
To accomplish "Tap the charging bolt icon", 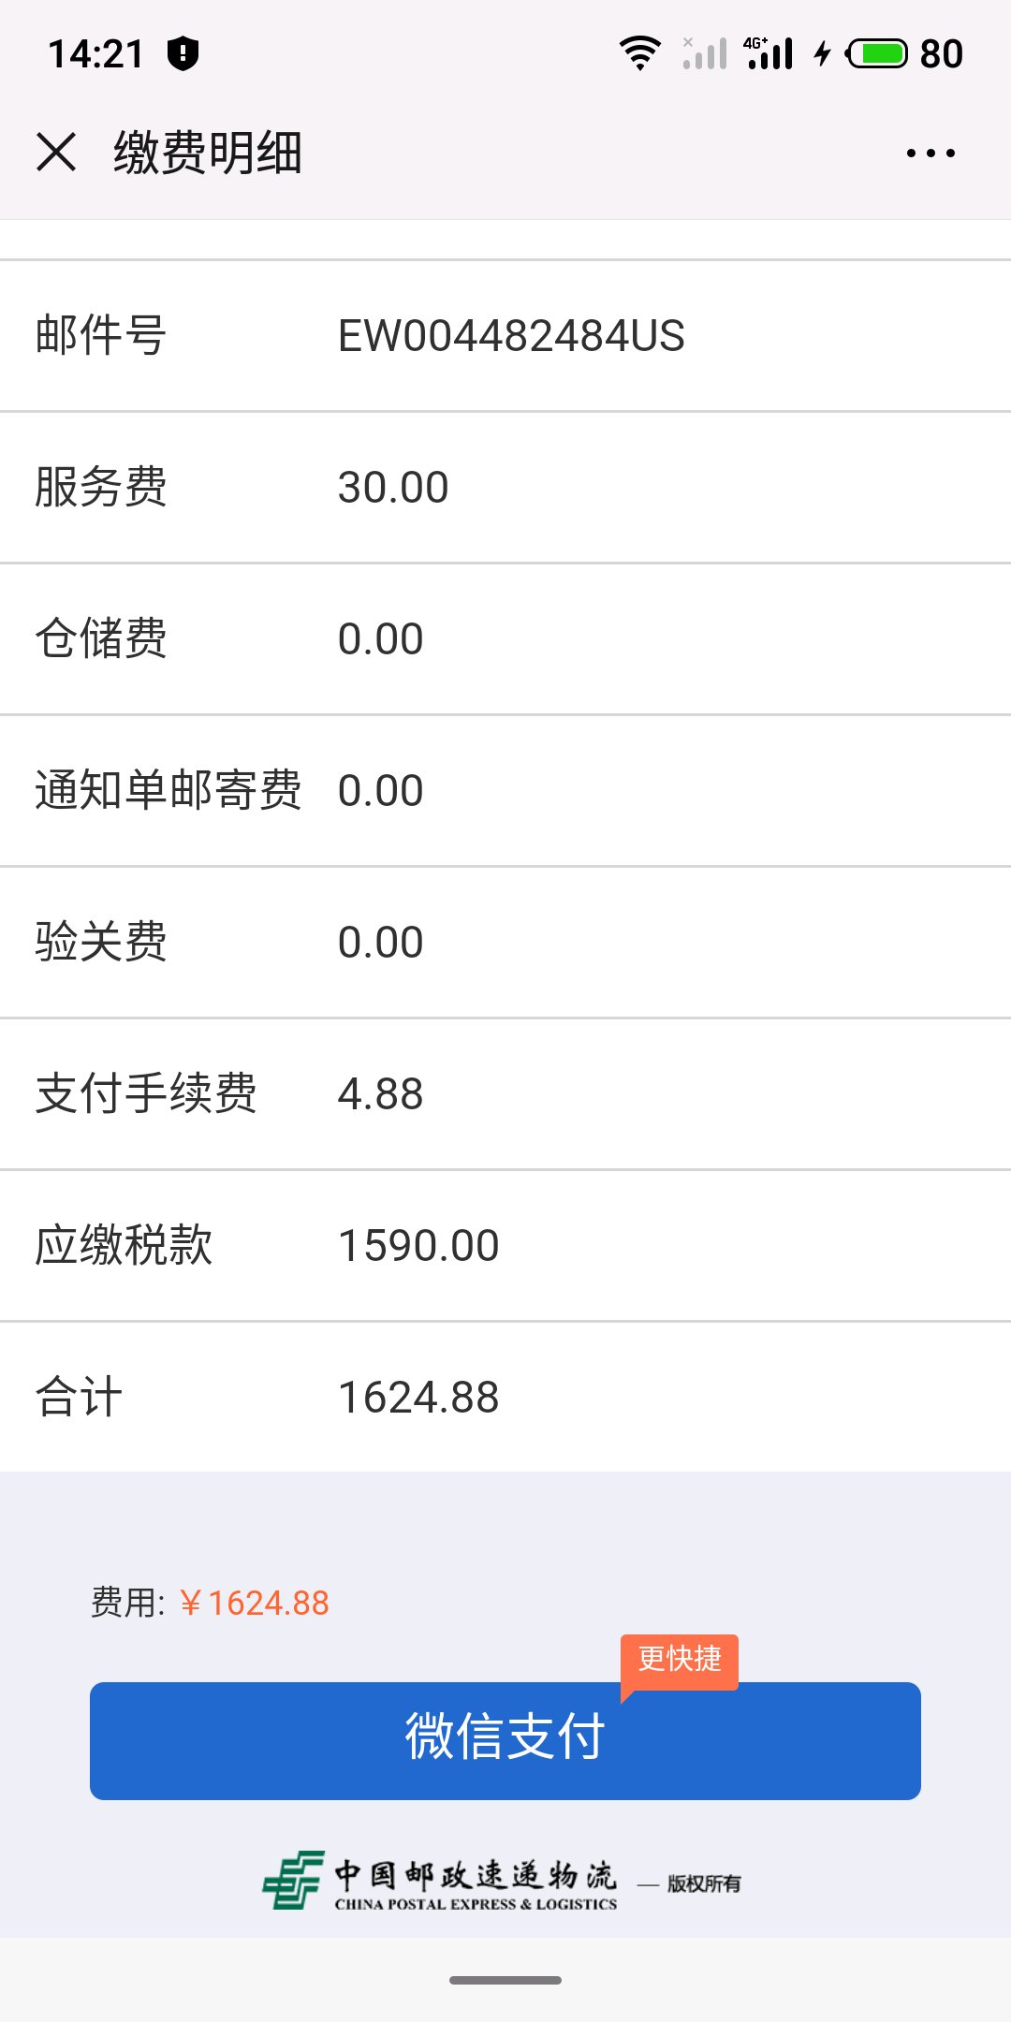I will tap(822, 53).
